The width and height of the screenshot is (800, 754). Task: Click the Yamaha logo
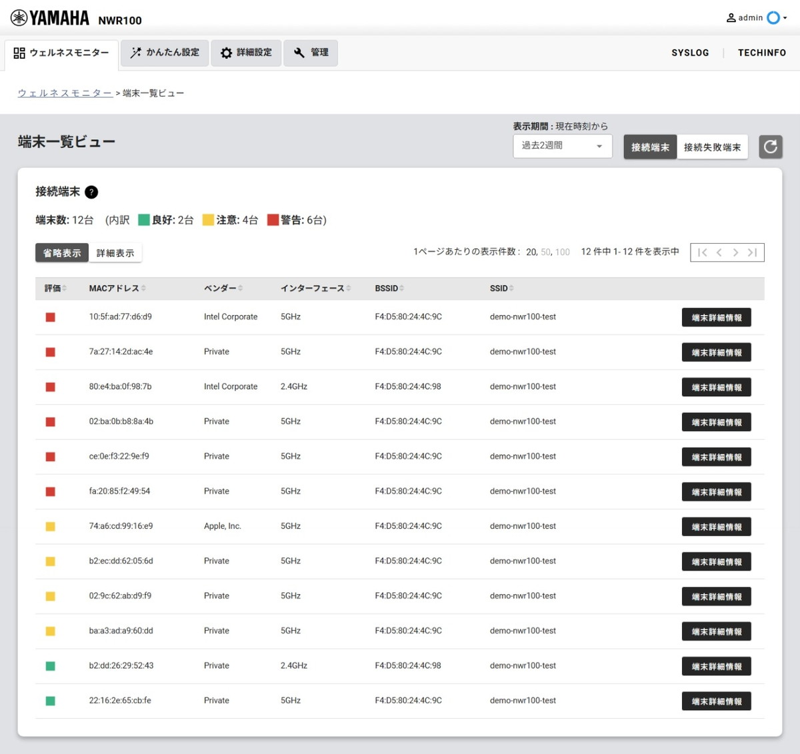pyautogui.click(x=50, y=18)
